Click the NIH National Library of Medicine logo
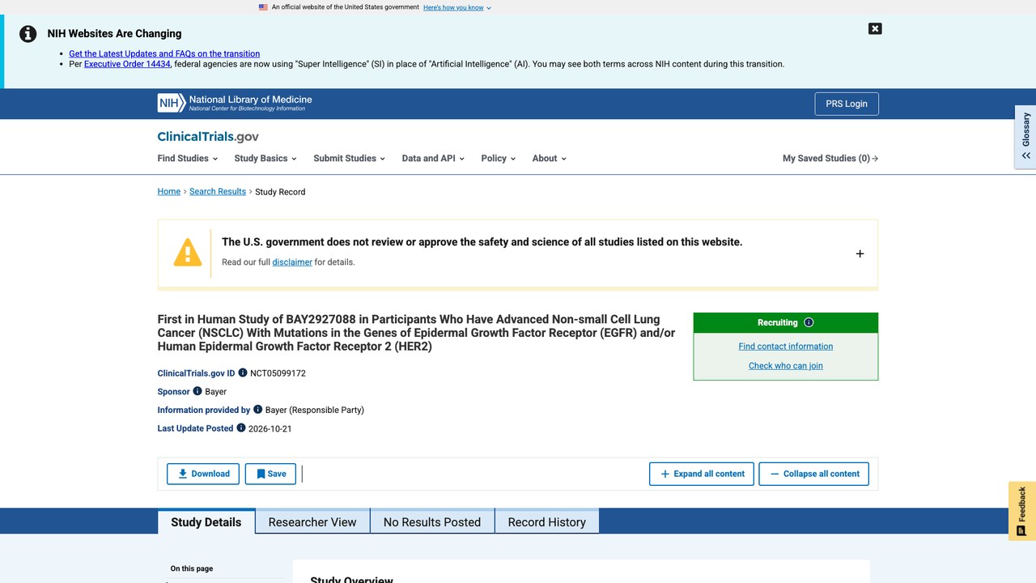 pos(235,103)
